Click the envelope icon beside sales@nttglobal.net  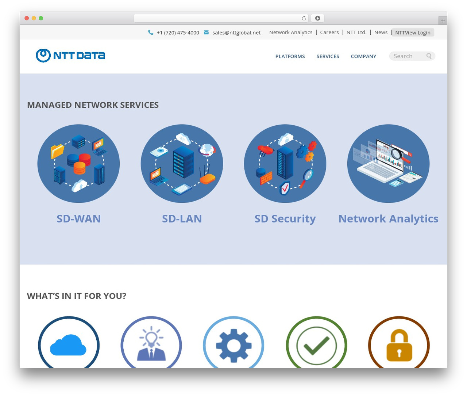pos(206,33)
